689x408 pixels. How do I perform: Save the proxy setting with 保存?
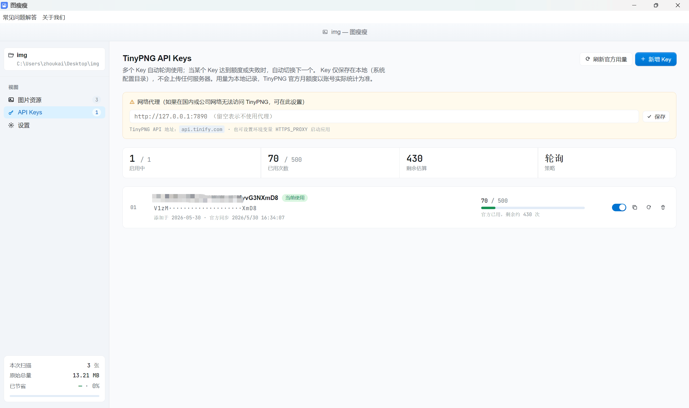[x=656, y=117]
